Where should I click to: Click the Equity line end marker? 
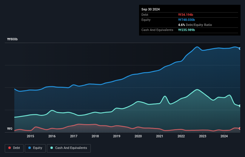click(240, 49)
